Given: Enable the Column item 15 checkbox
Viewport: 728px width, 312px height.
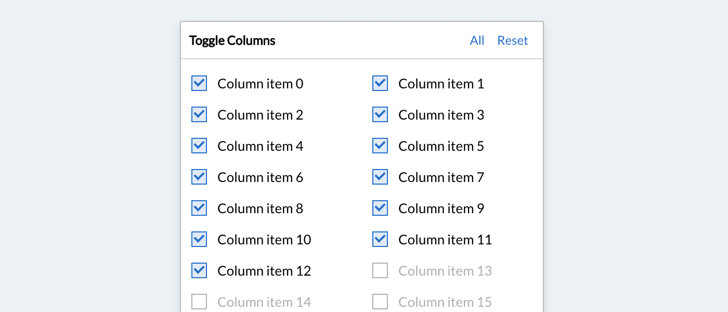Looking at the screenshot, I should coord(380,302).
